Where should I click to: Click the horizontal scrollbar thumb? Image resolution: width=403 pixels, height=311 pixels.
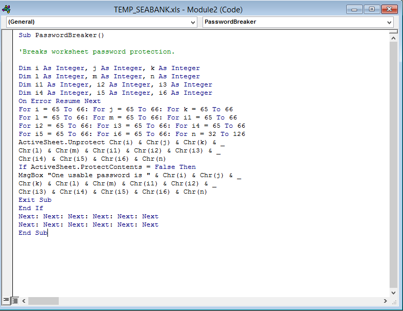(x=43, y=301)
